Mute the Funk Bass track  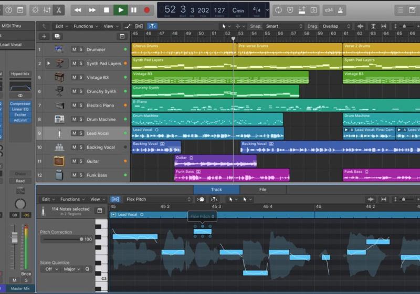74,175
